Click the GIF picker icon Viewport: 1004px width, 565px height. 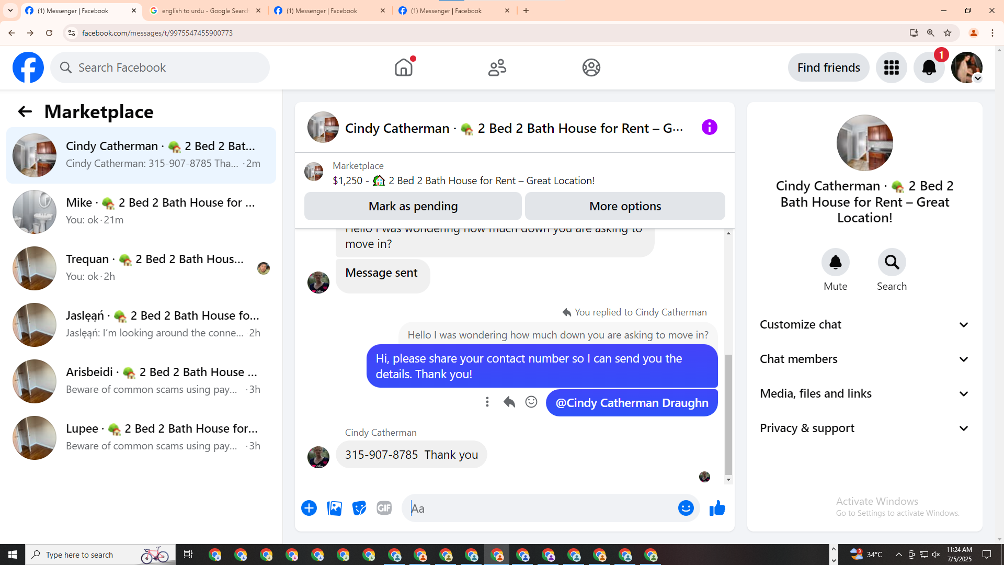click(384, 508)
